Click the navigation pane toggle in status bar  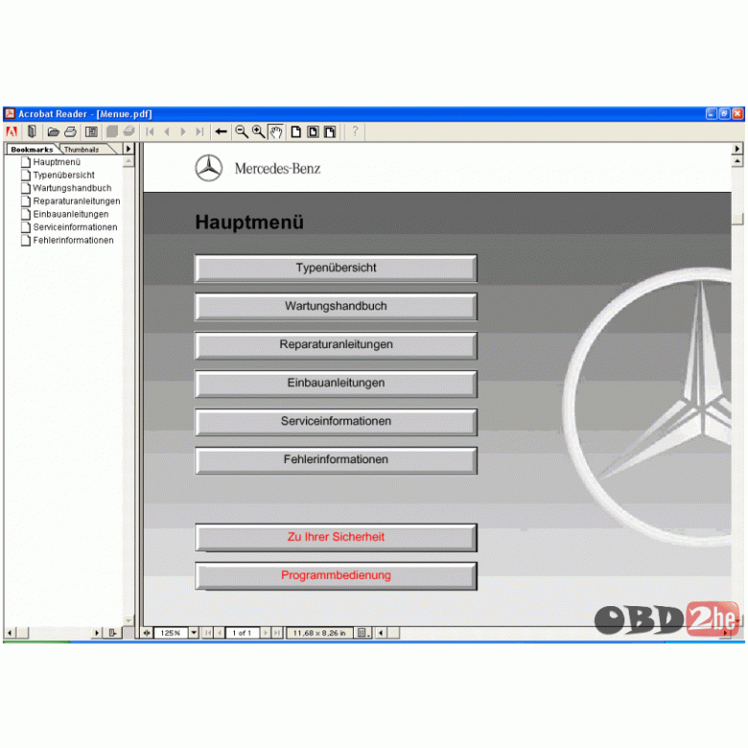point(147,633)
